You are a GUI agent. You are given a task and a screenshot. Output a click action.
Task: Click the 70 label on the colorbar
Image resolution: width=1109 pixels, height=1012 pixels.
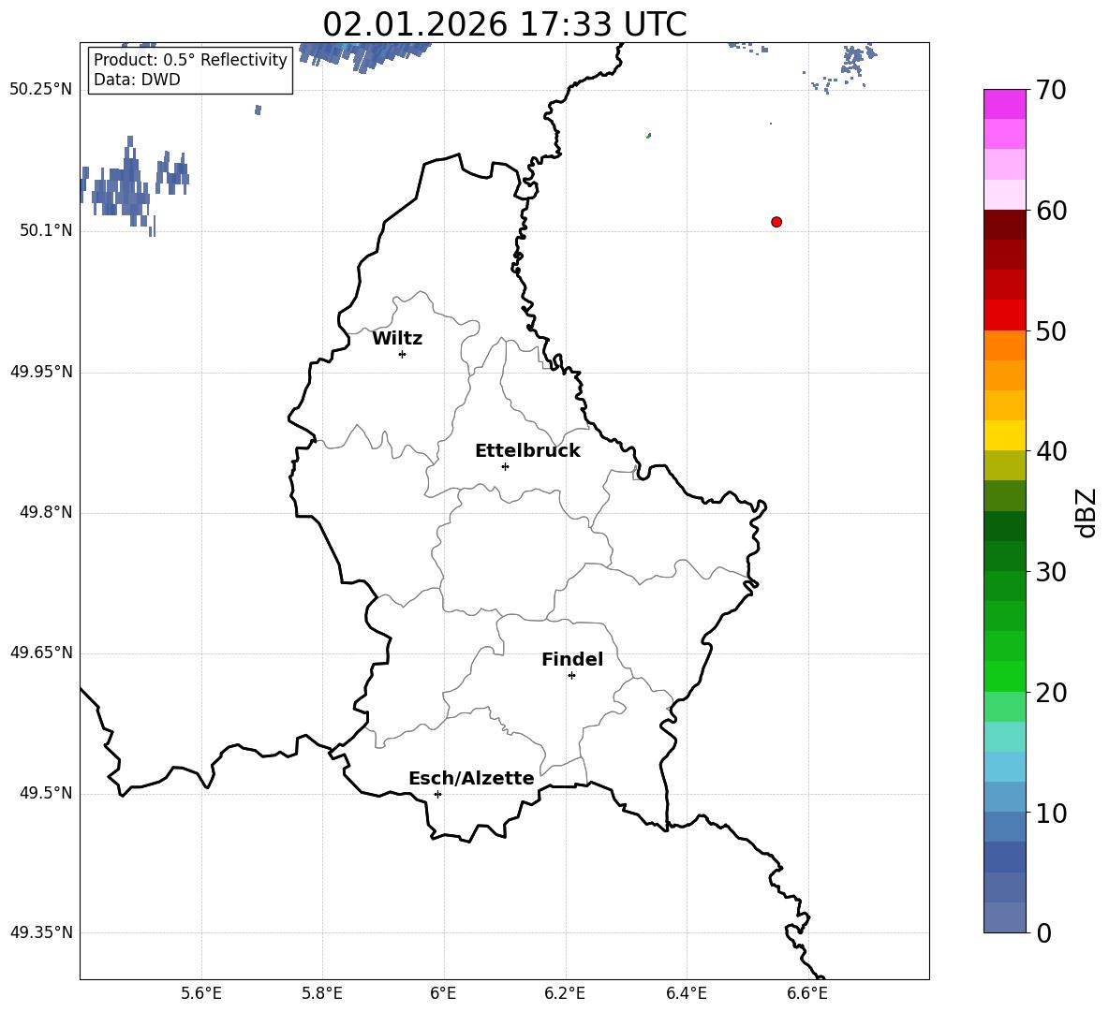pyautogui.click(x=1050, y=90)
